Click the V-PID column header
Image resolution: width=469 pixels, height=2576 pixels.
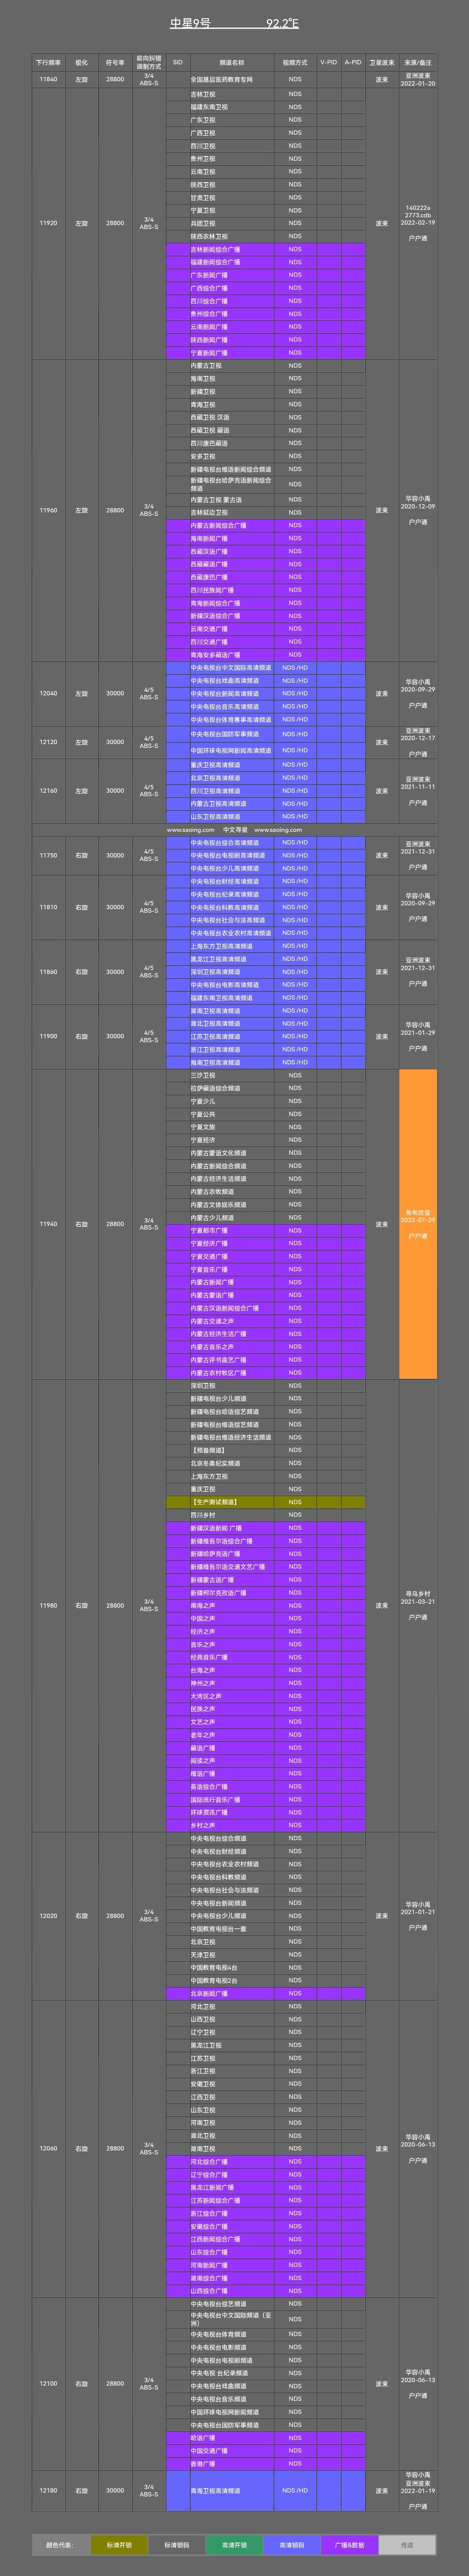tap(329, 62)
